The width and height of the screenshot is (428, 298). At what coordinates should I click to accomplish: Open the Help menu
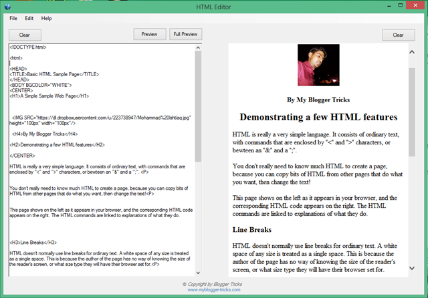pyautogui.click(x=46, y=18)
